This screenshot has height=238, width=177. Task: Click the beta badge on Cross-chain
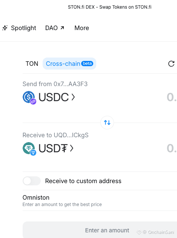pyautogui.click(x=87, y=64)
